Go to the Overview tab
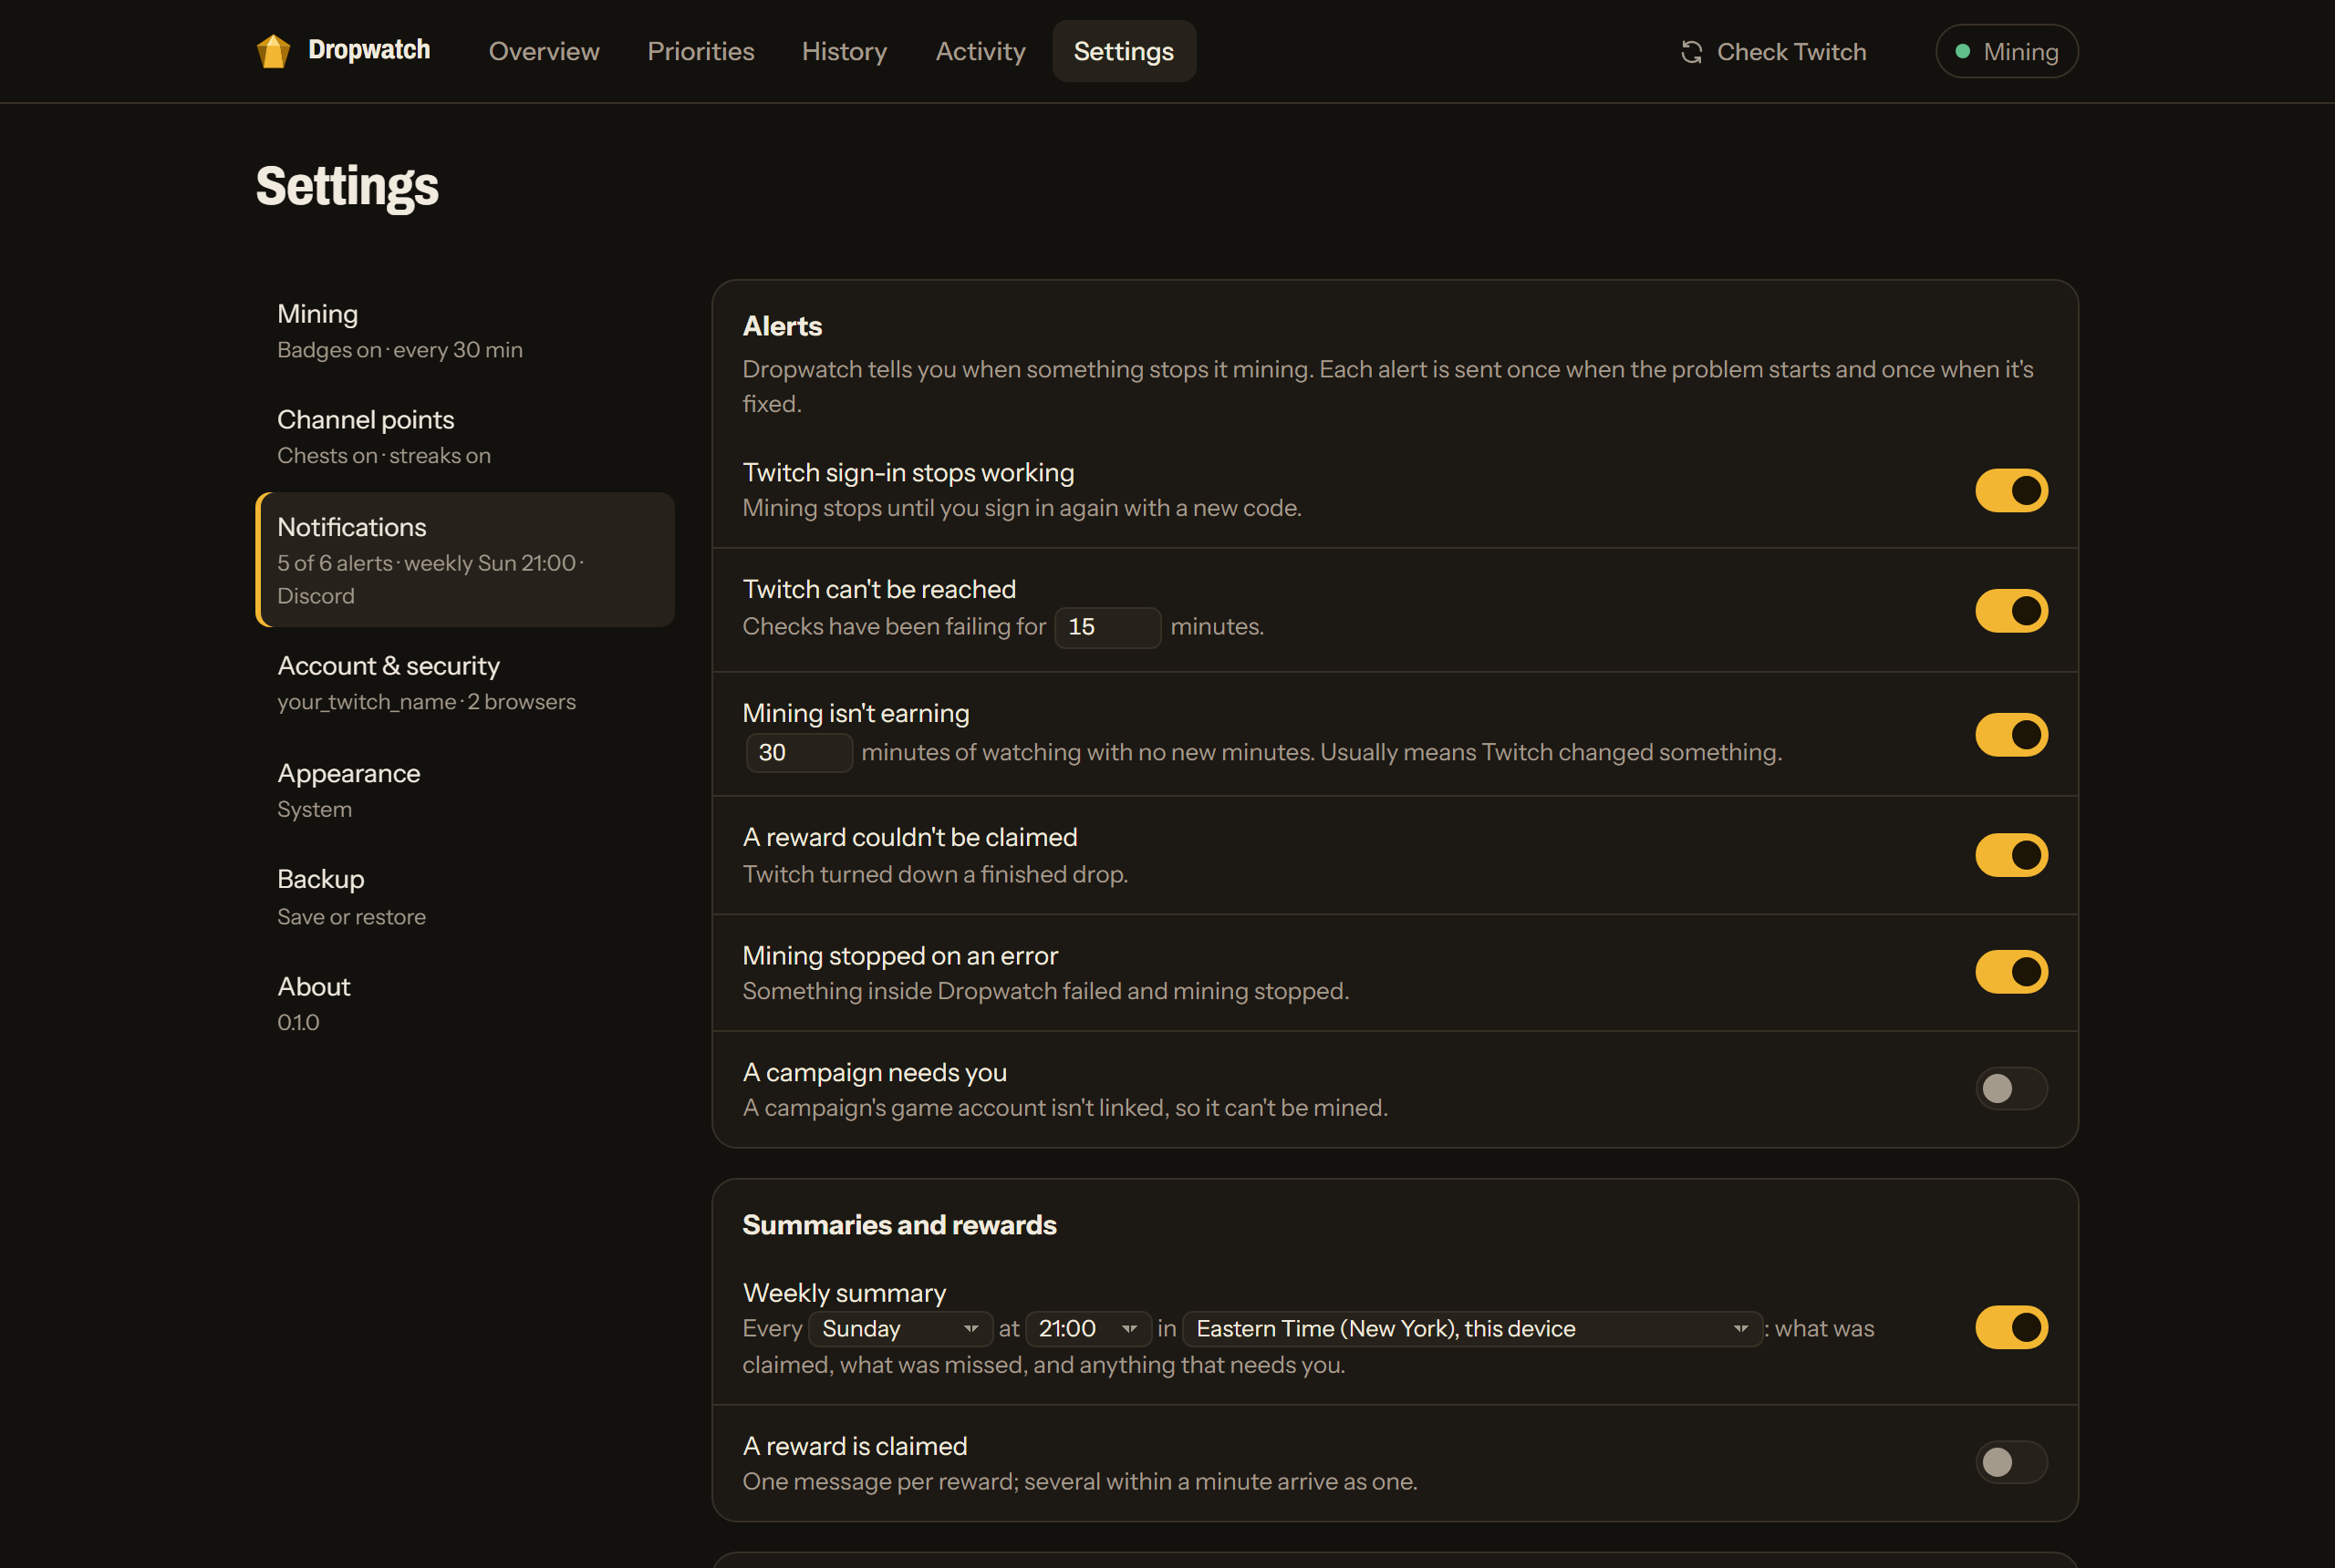 pyautogui.click(x=545, y=51)
